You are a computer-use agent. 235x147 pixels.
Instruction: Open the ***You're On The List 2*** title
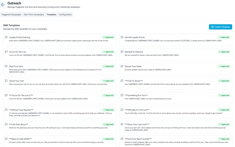coord(21,95)
